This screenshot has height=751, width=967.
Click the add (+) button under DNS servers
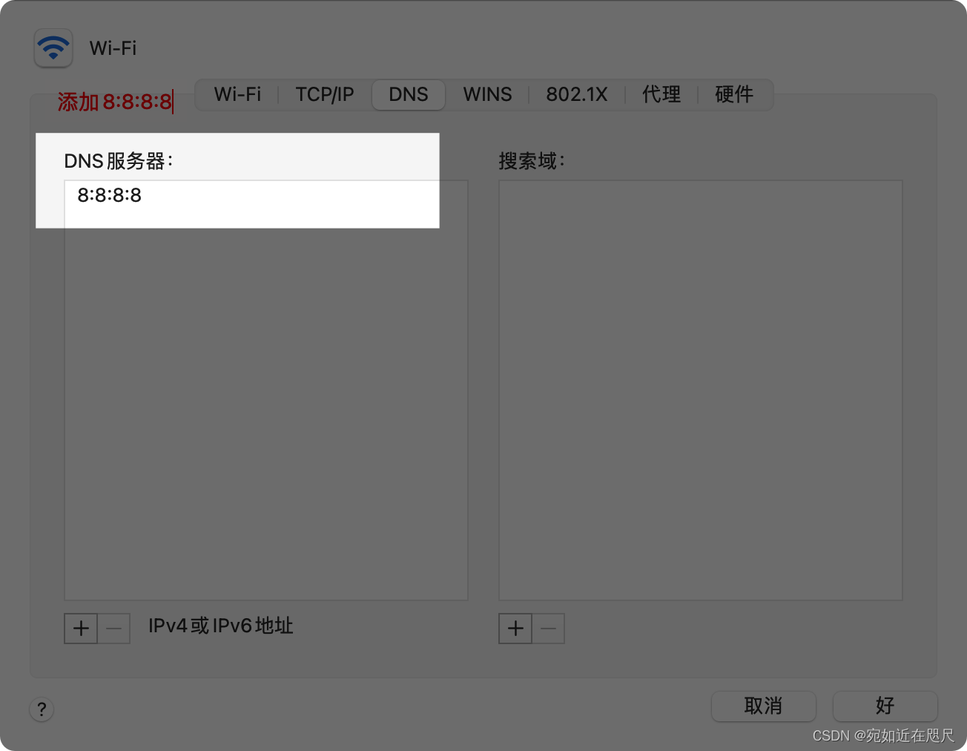click(x=80, y=628)
